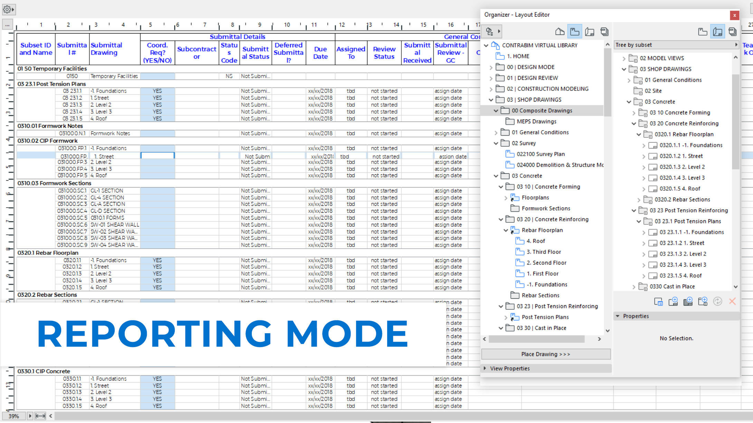
Task: Open left pane Publisher Sets icon
Action: [604, 32]
